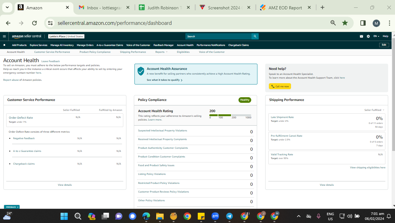Viewport: 395px width, 223px height.
Task: Open the Seller Central hamburger menu
Action: click(4, 36)
